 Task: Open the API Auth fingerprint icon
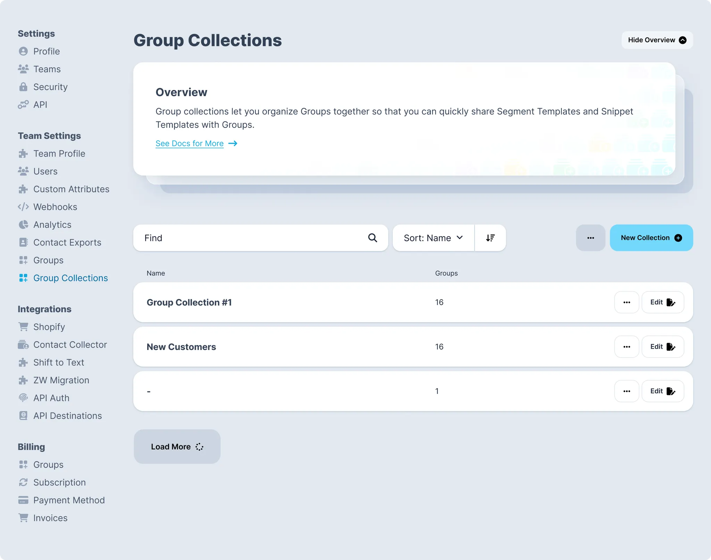coord(23,398)
